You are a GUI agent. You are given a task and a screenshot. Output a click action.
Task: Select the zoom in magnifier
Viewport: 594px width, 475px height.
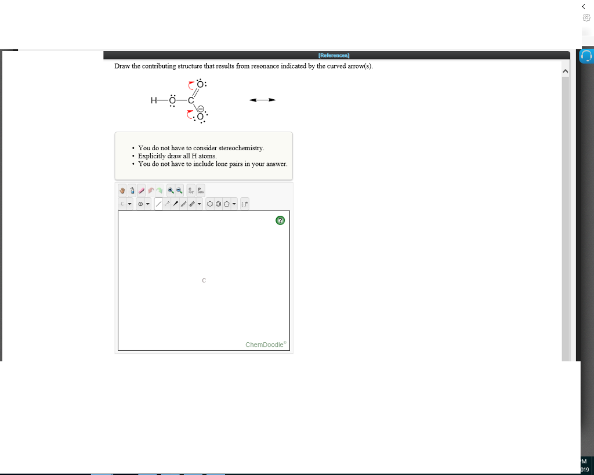click(x=171, y=190)
